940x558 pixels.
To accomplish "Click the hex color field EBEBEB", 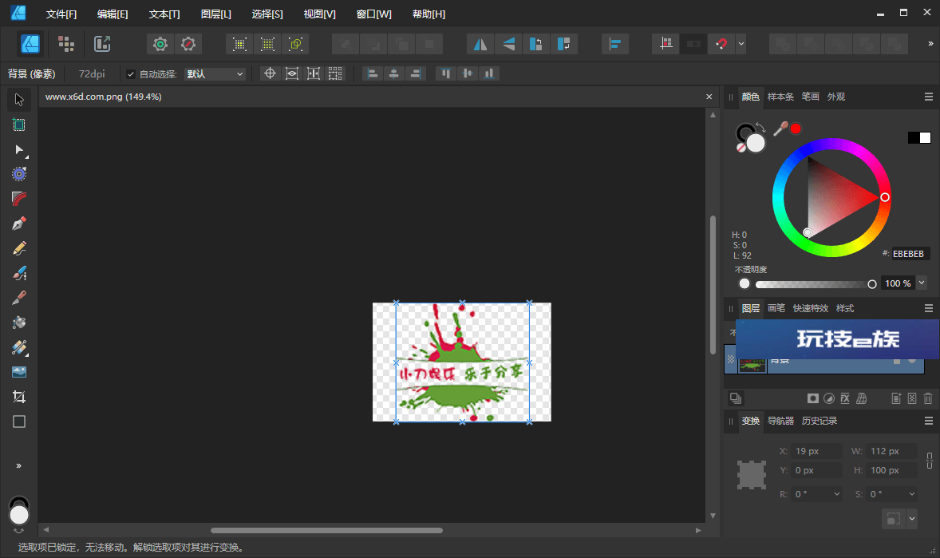I will click(x=910, y=254).
